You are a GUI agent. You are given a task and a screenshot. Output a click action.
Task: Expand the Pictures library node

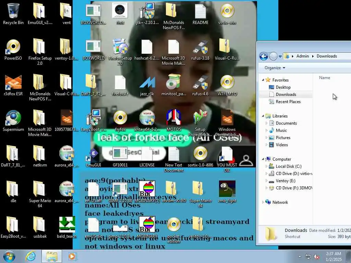(266, 138)
